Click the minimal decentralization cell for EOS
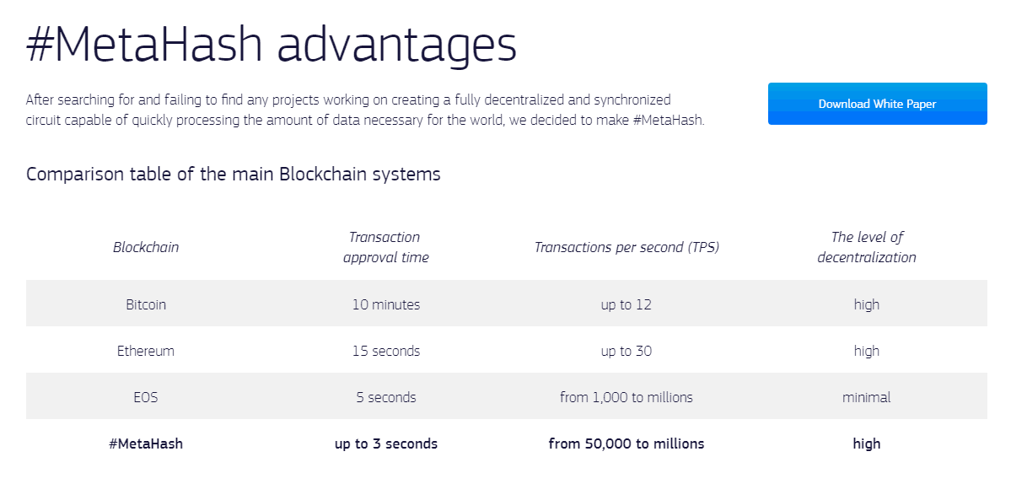Image resolution: width=1011 pixels, height=500 pixels. [x=867, y=397]
